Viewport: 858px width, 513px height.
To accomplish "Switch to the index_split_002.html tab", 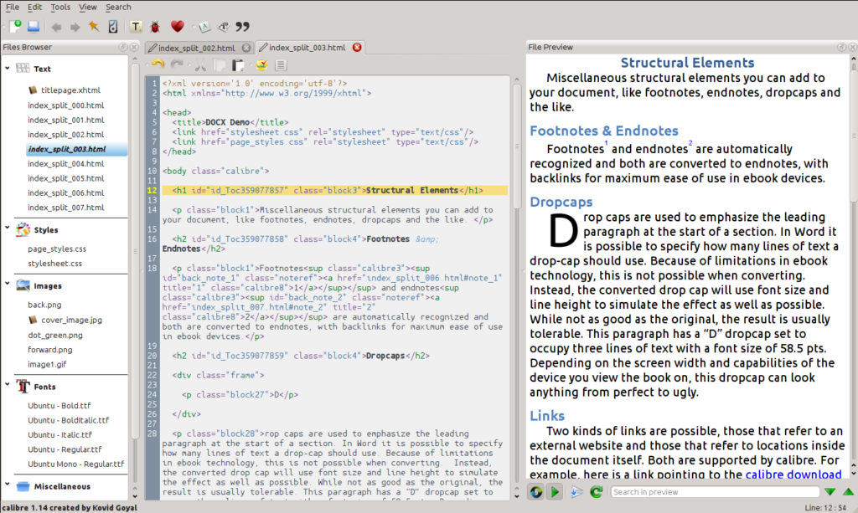I will (196, 48).
